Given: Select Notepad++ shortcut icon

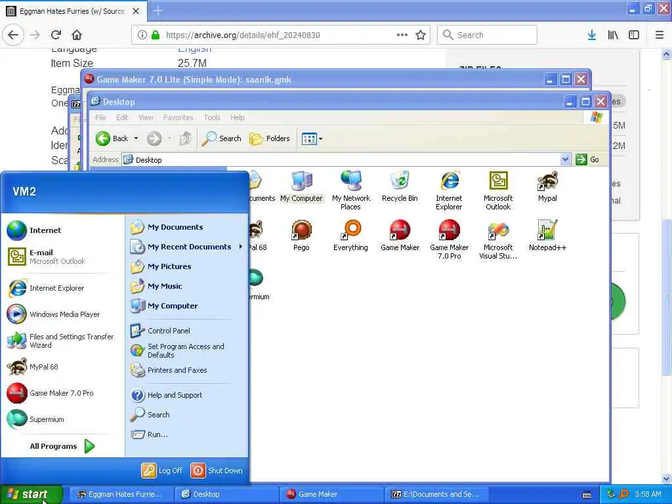Looking at the screenshot, I should tap(547, 236).
